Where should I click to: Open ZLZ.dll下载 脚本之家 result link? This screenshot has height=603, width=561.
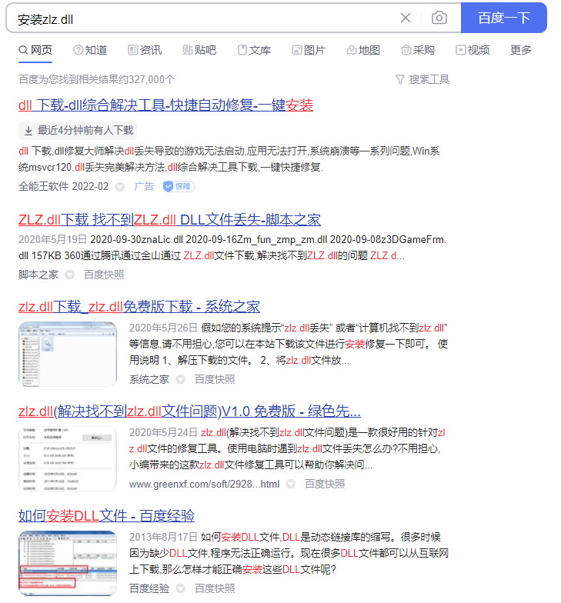click(169, 219)
